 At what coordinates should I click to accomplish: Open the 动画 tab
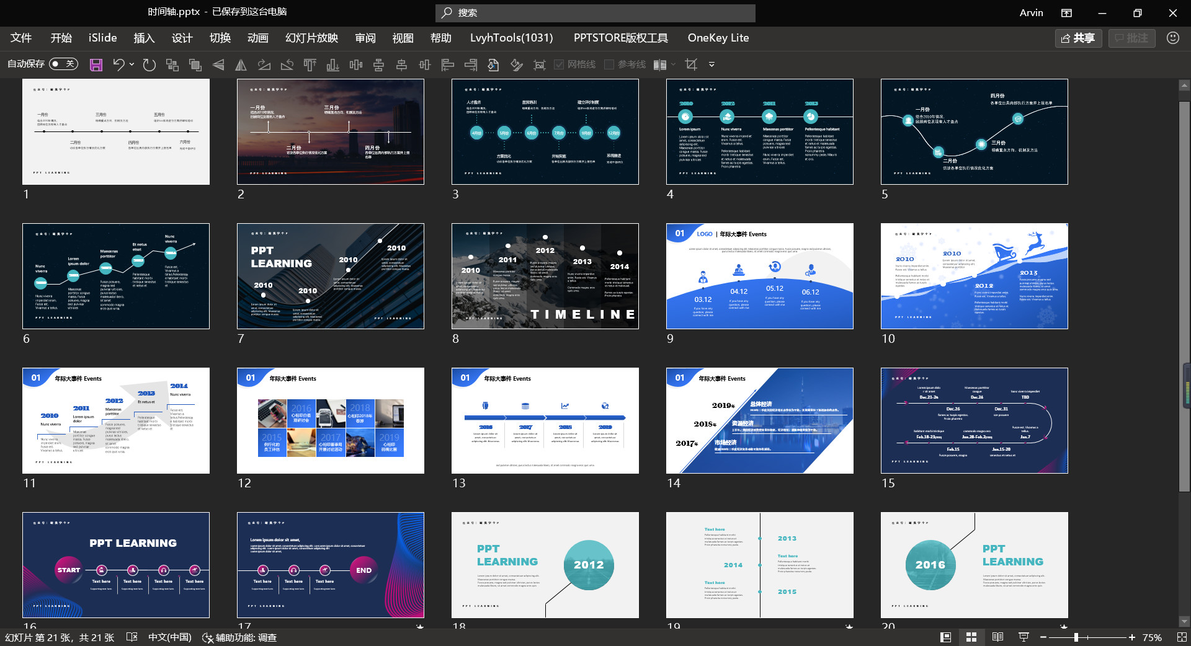click(x=257, y=38)
